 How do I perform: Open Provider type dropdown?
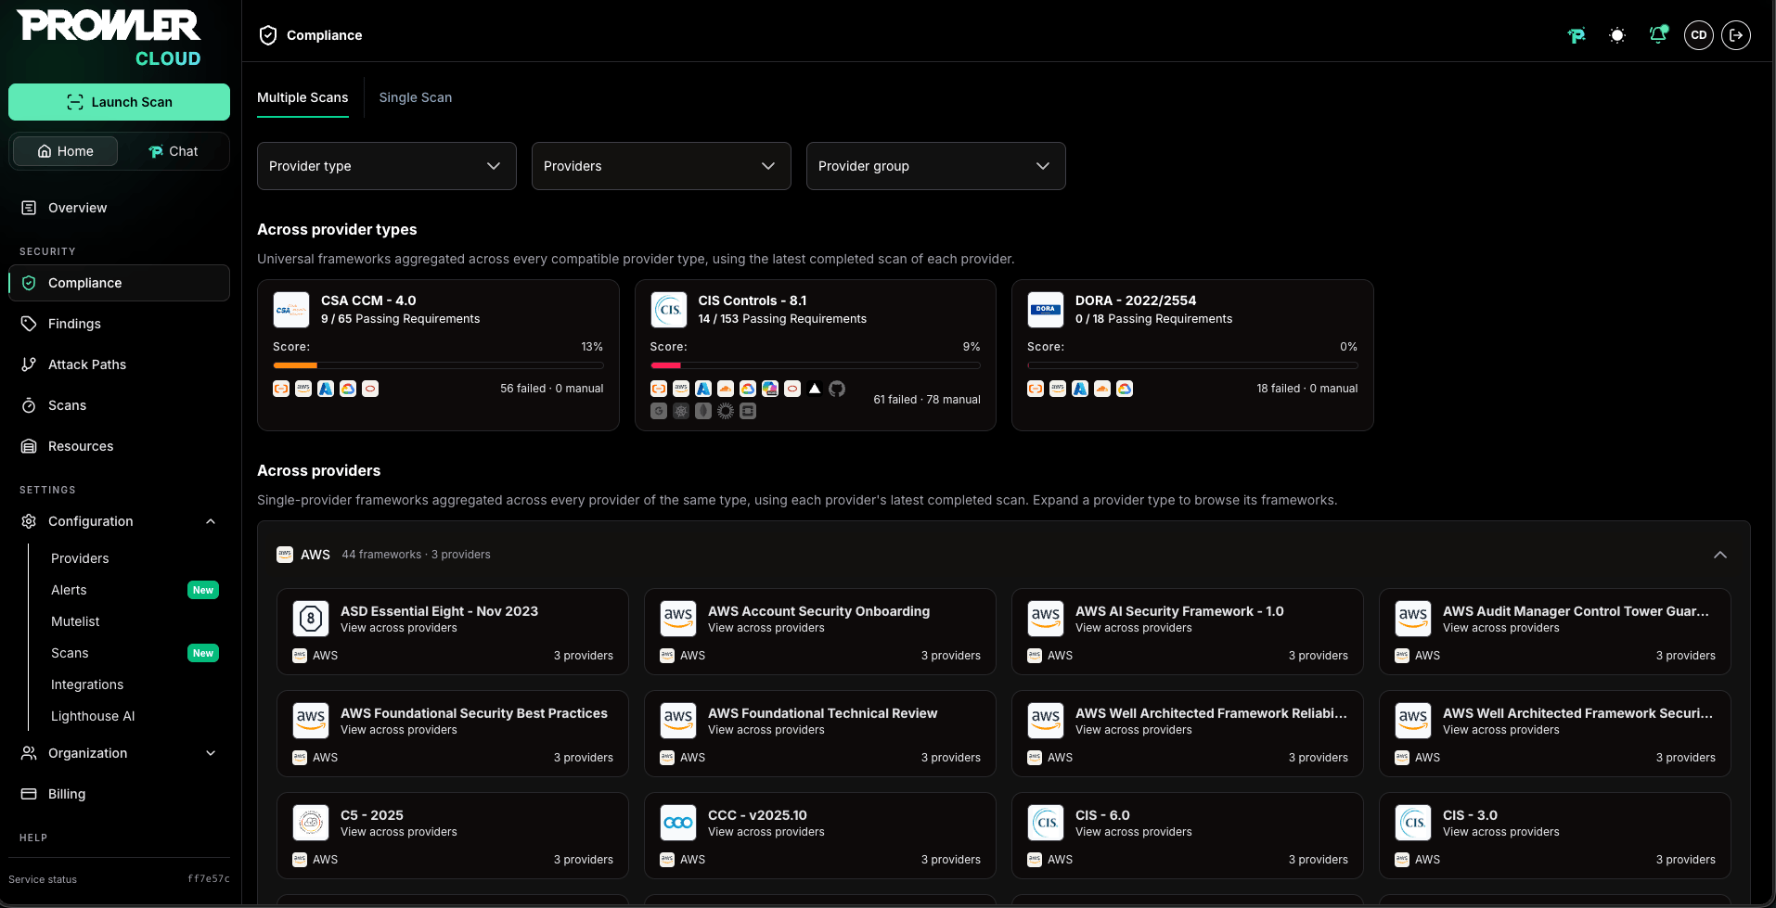click(387, 166)
